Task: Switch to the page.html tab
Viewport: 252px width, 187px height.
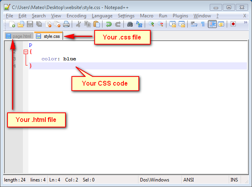Action: point(19,36)
